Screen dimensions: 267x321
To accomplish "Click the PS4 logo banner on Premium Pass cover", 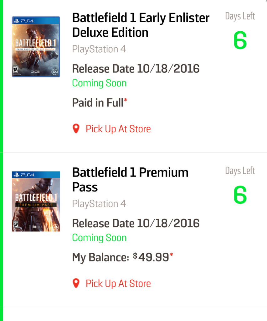I will (x=36, y=175).
